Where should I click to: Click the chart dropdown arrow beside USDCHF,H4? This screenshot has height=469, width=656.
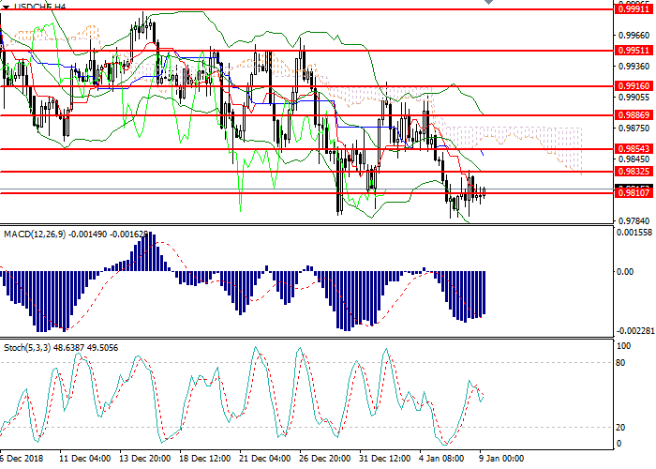pos(6,6)
